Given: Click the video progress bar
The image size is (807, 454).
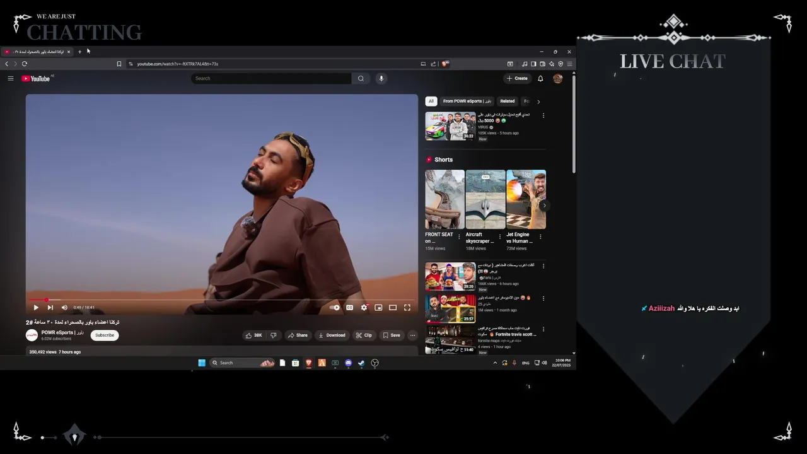Looking at the screenshot, I should tap(222, 300).
